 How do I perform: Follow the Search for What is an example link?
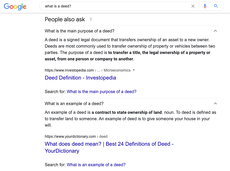tap(96, 165)
